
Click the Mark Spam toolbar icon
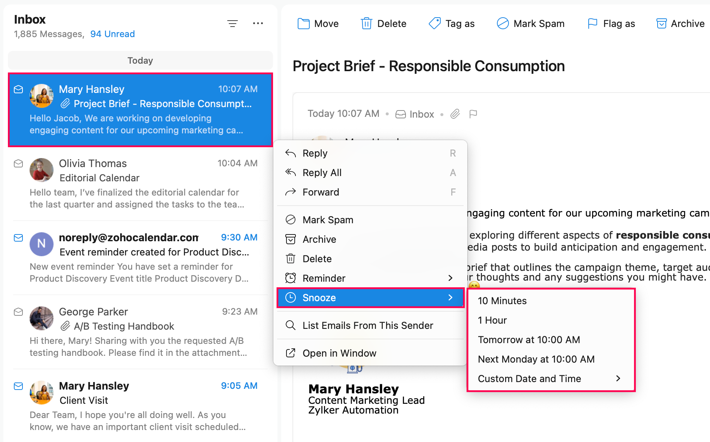coord(503,24)
